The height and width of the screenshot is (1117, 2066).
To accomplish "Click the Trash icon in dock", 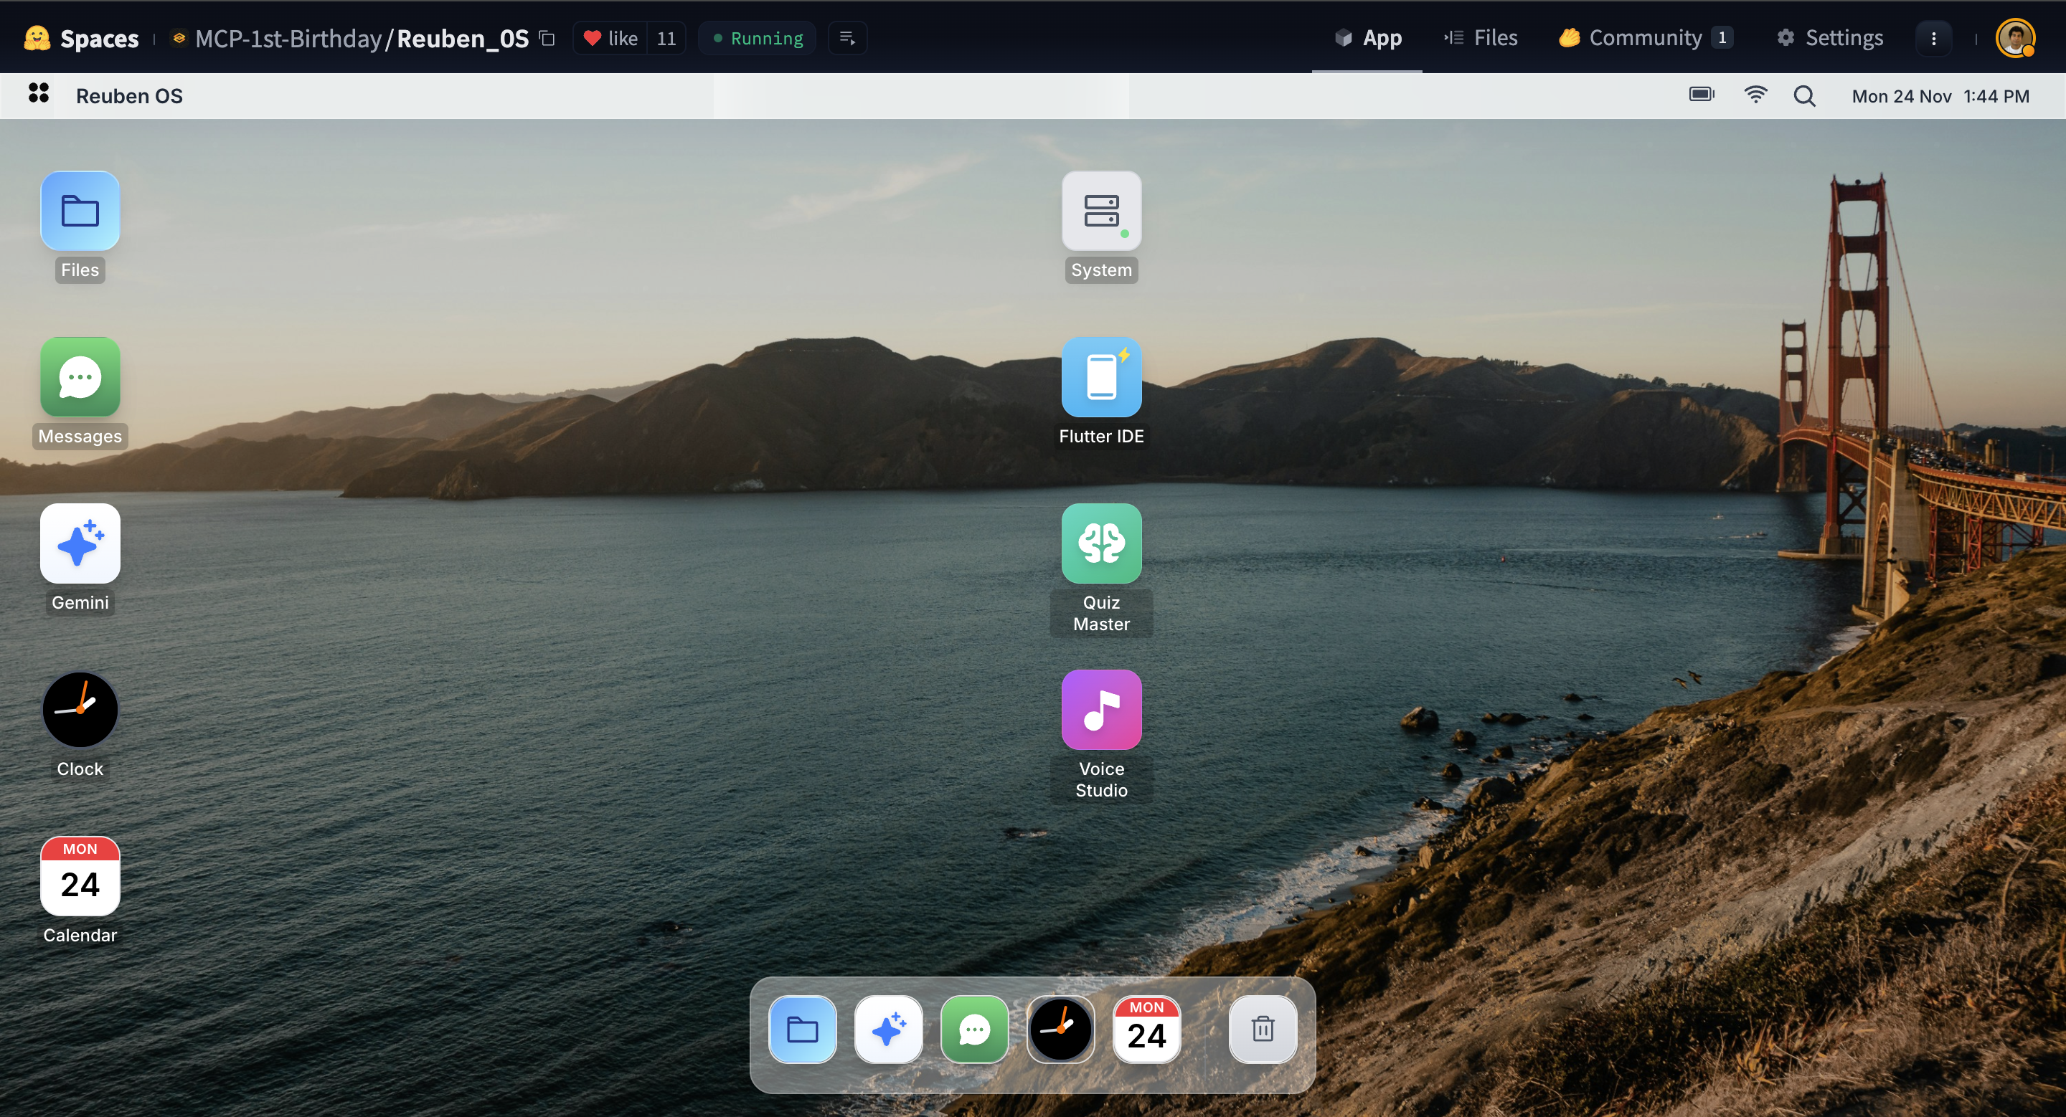I will click(x=1263, y=1029).
